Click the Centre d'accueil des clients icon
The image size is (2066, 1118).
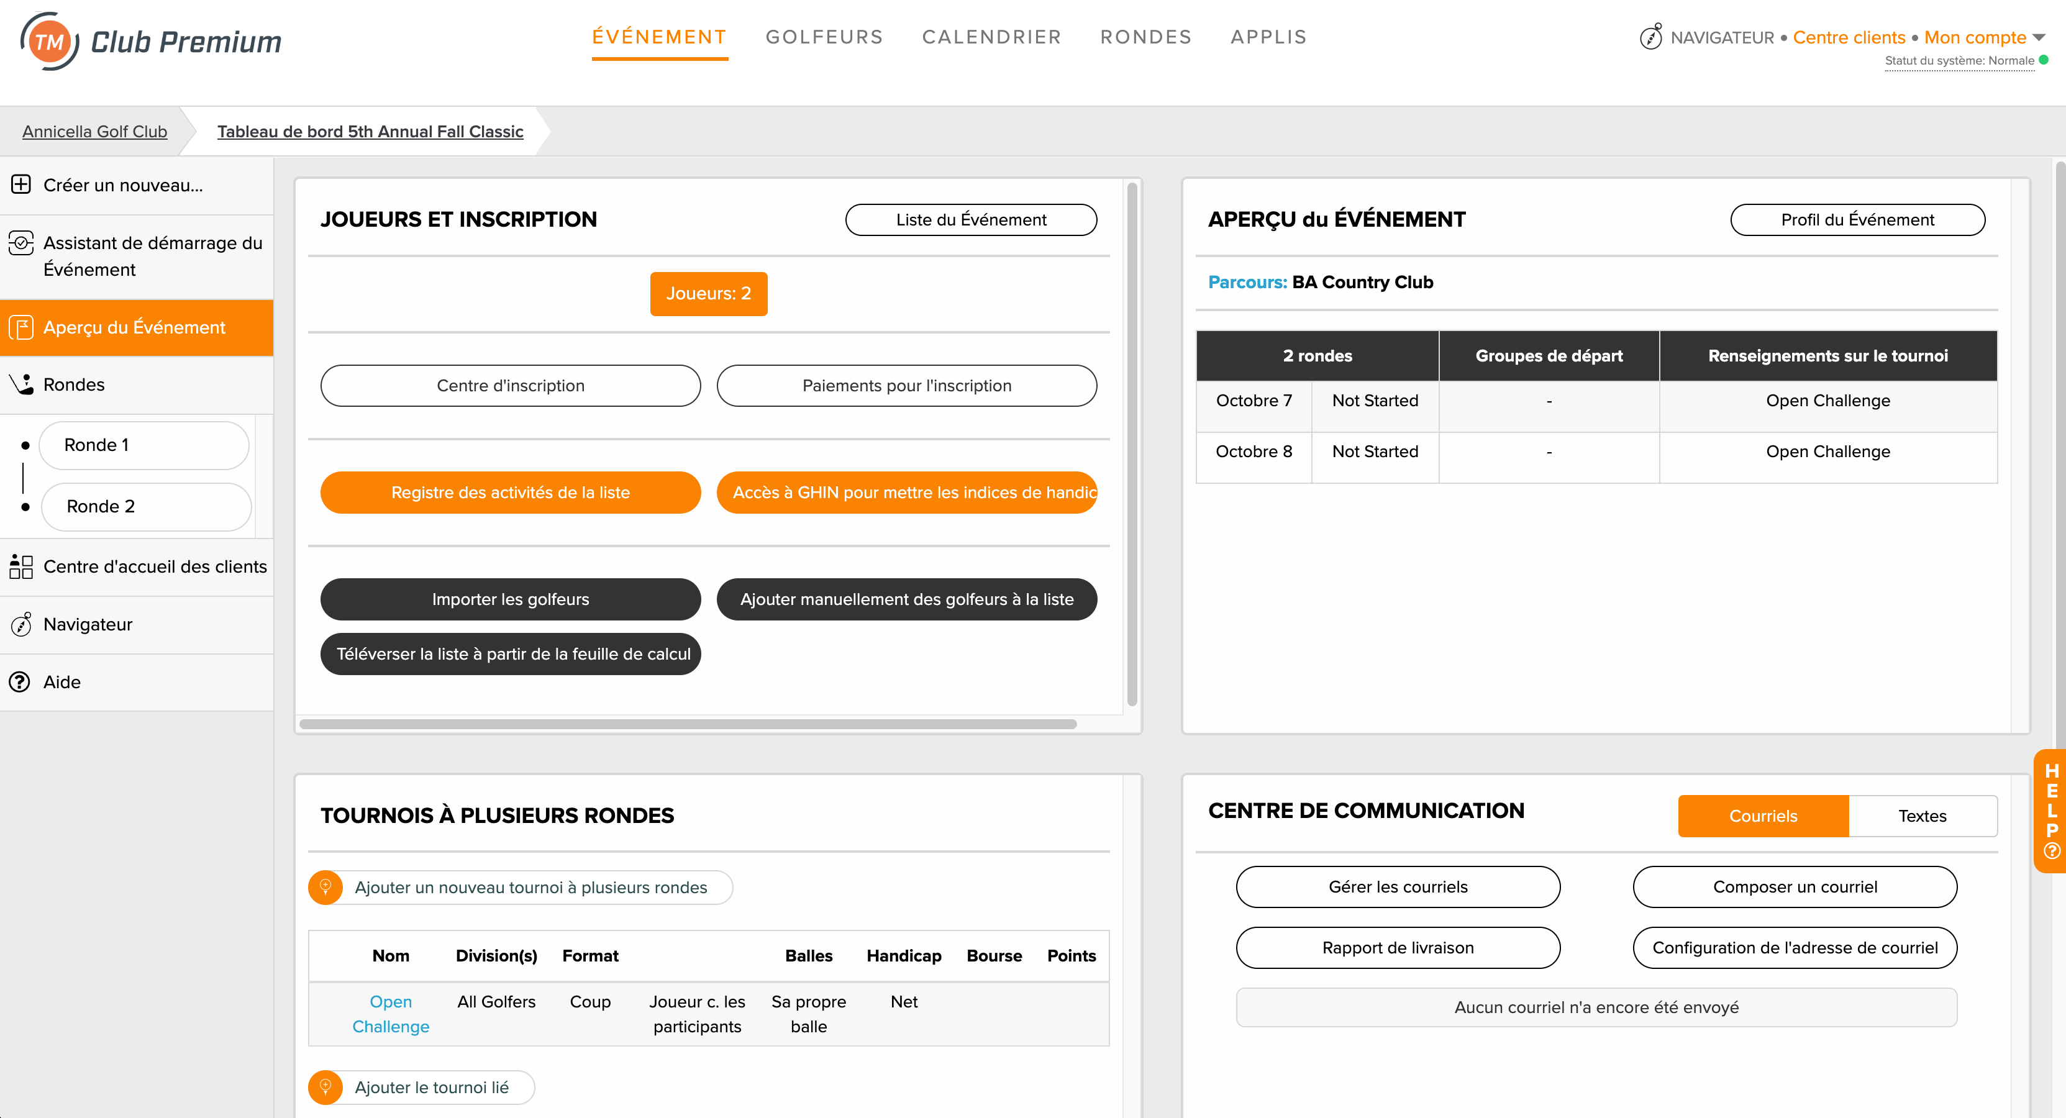coord(21,566)
